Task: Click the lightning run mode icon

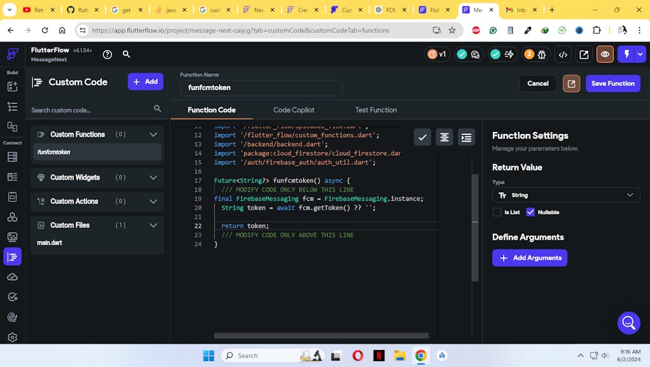Action: point(627,55)
